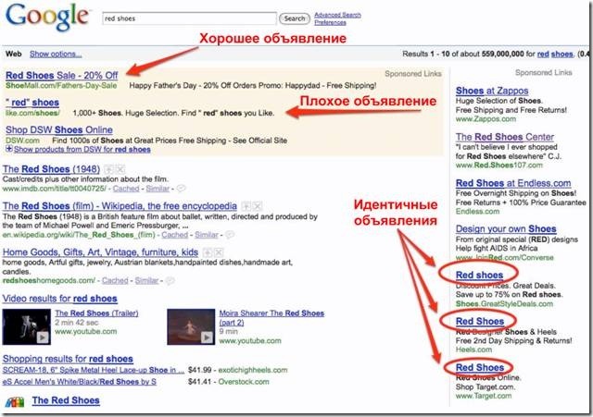Click the Google logo
This screenshot has height=417, width=593.
(x=48, y=18)
